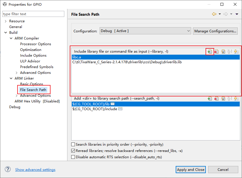Open the help question mark icon
This screenshot has width=242, height=178.
coord(8,169)
